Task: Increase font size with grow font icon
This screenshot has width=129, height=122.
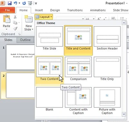Action: pos(99,19)
